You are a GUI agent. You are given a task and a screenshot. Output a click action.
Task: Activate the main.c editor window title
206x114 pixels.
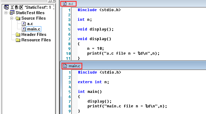tap(74, 66)
